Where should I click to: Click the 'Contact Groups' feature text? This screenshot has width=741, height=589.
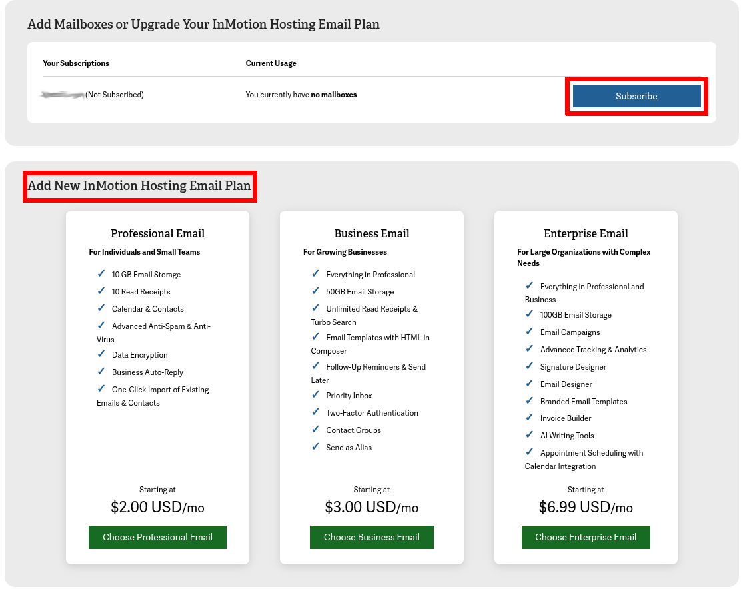pyautogui.click(x=353, y=430)
